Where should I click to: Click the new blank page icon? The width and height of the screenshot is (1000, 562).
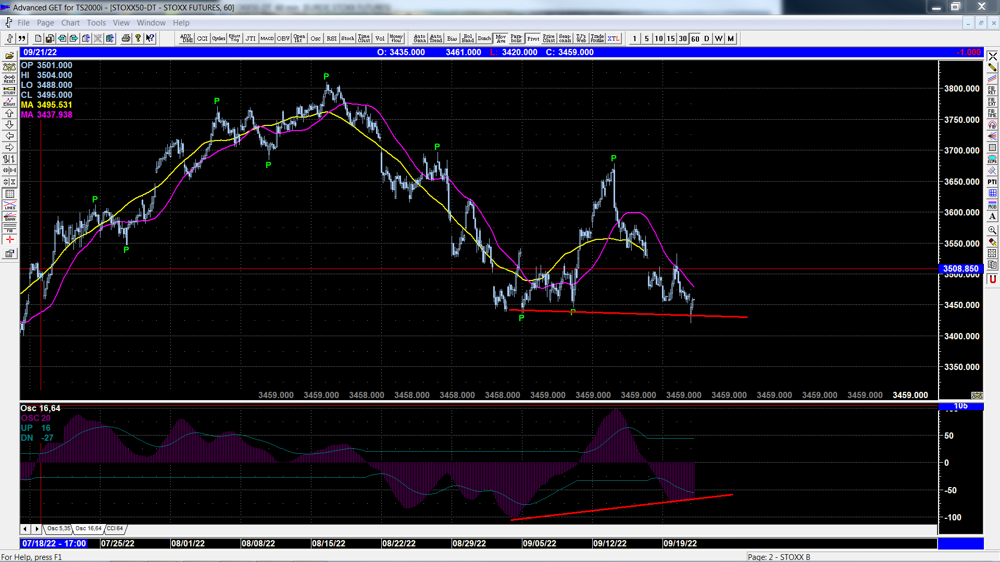pos(38,39)
